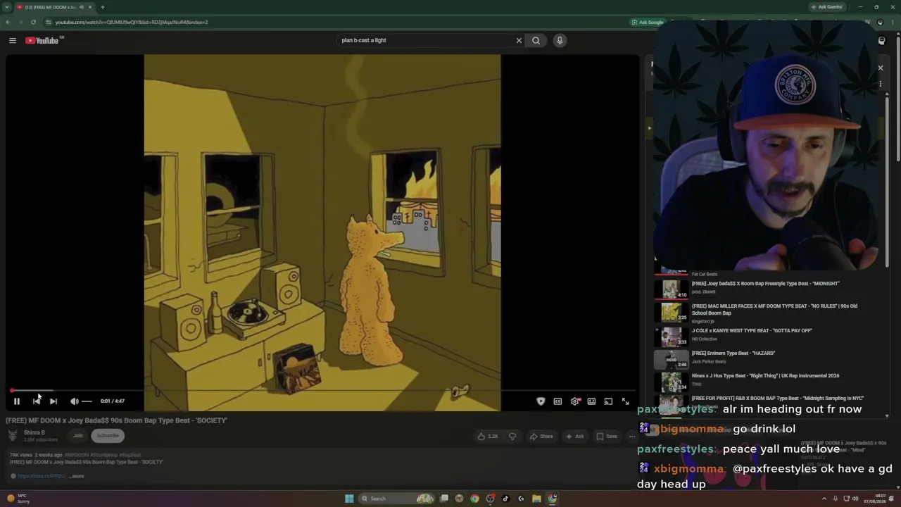Open the Ask button under video
Viewport: 901px width, 507px height.
[x=575, y=437]
